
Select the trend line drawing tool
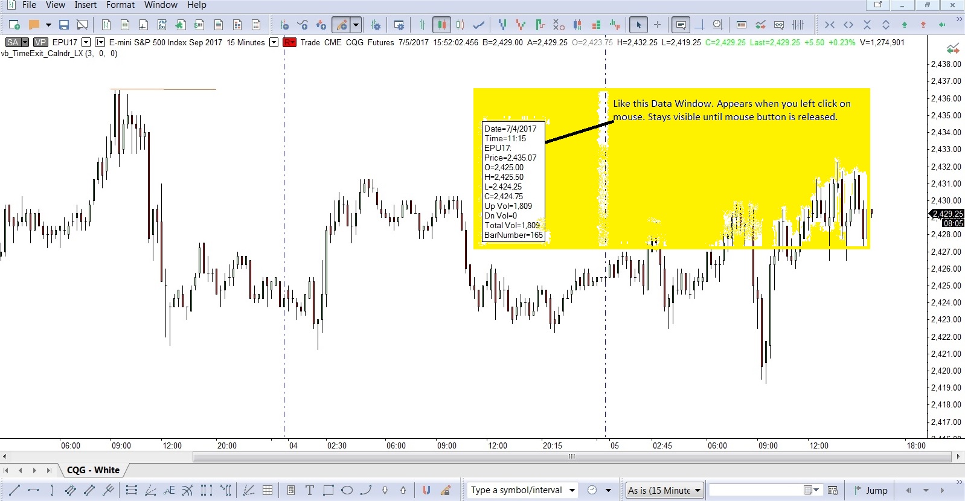[x=14, y=490]
